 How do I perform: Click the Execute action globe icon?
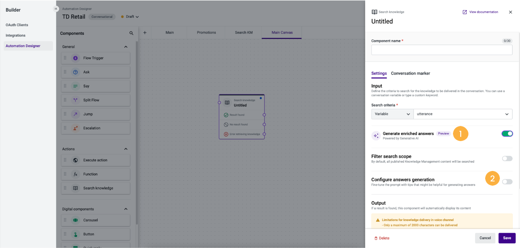[75, 160]
